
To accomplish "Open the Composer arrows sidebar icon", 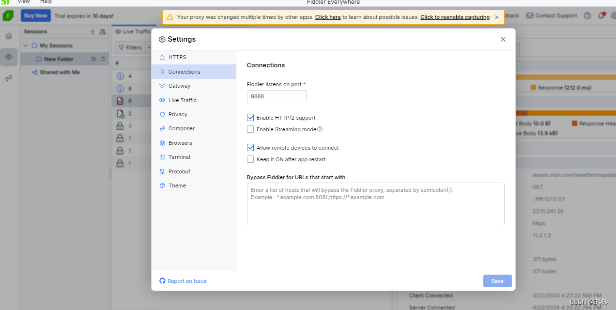I will tap(9, 78).
